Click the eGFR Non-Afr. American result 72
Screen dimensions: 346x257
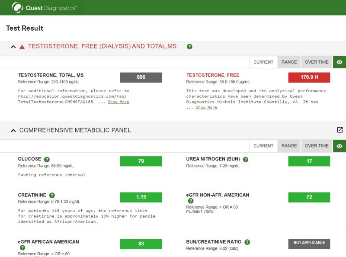(309, 197)
